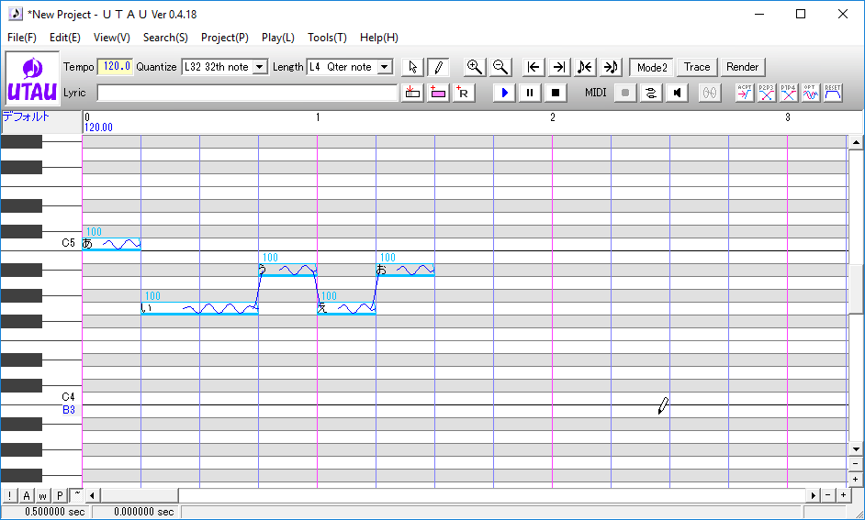Click the arrow-into-note toolbar icon

coord(611,67)
